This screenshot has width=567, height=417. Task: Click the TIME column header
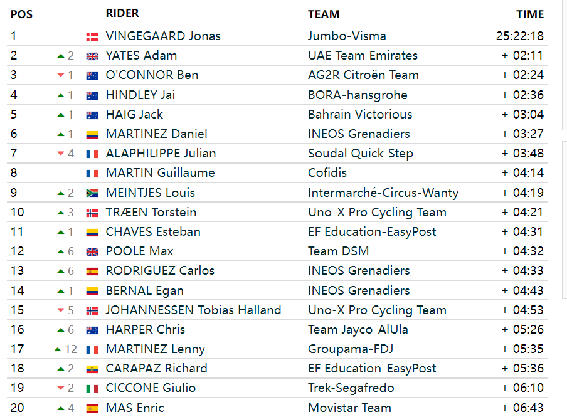point(530,14)
